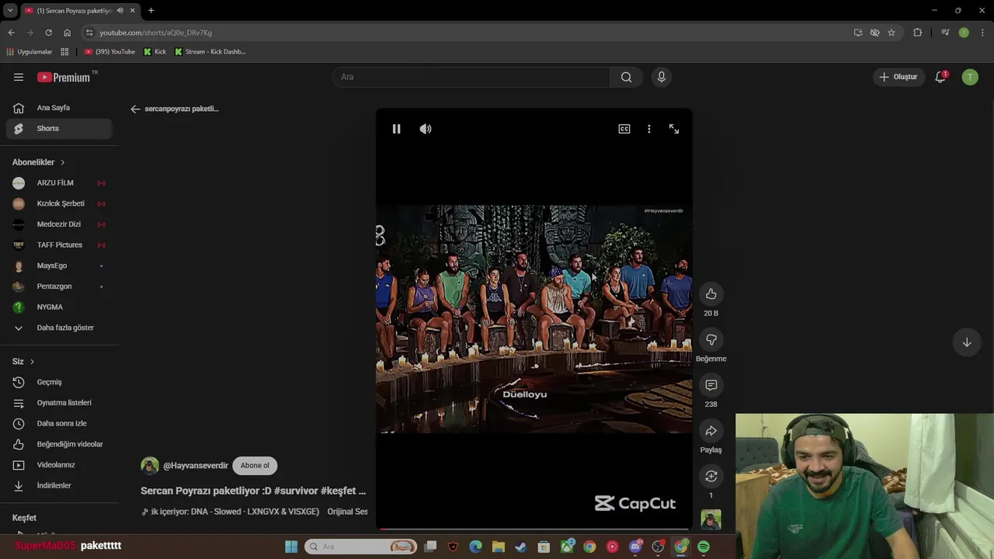The width and height of the screenshot is (994, 559).
Task: Select Ana Sayfa in sidebar
Action: coord(59,108)
